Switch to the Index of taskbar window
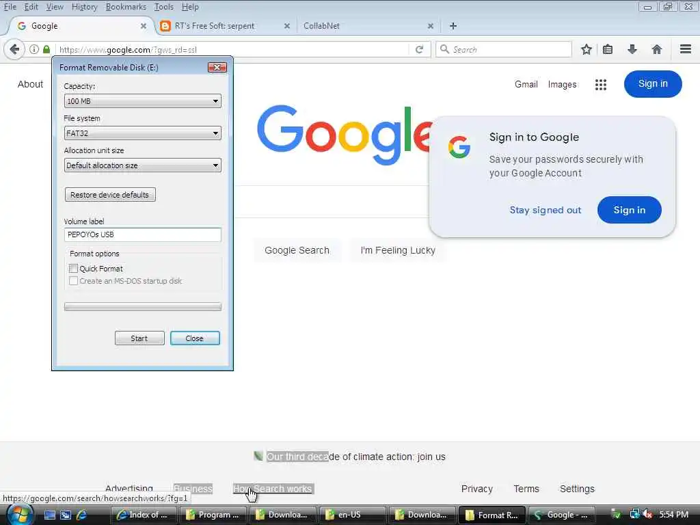This screenshot has width=700, height=525. 144,515
